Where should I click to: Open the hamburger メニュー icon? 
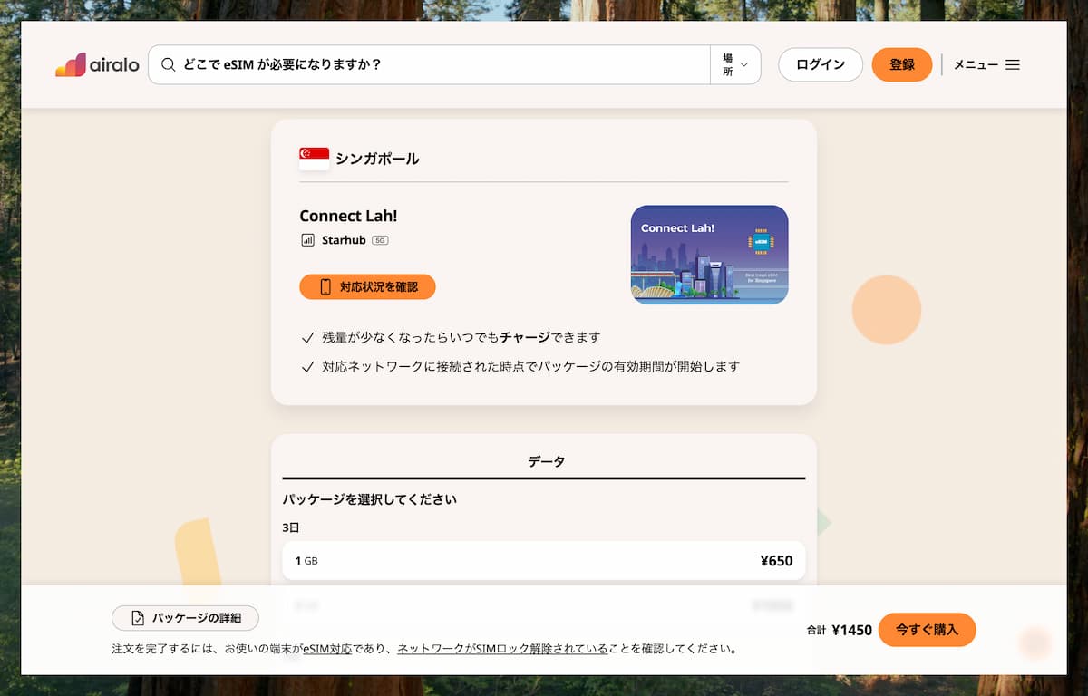point(1013,65)
